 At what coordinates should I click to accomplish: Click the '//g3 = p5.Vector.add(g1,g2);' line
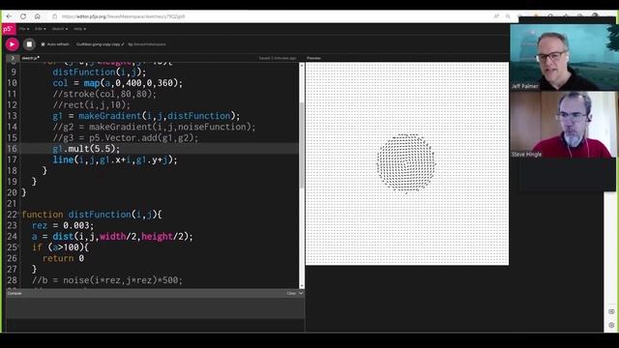126,137
